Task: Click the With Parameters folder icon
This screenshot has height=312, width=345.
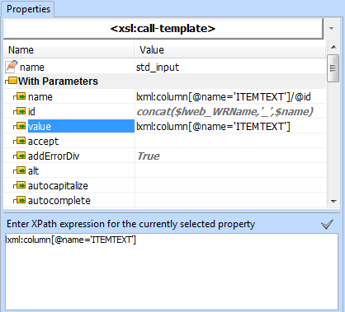Action: (12, 81)
